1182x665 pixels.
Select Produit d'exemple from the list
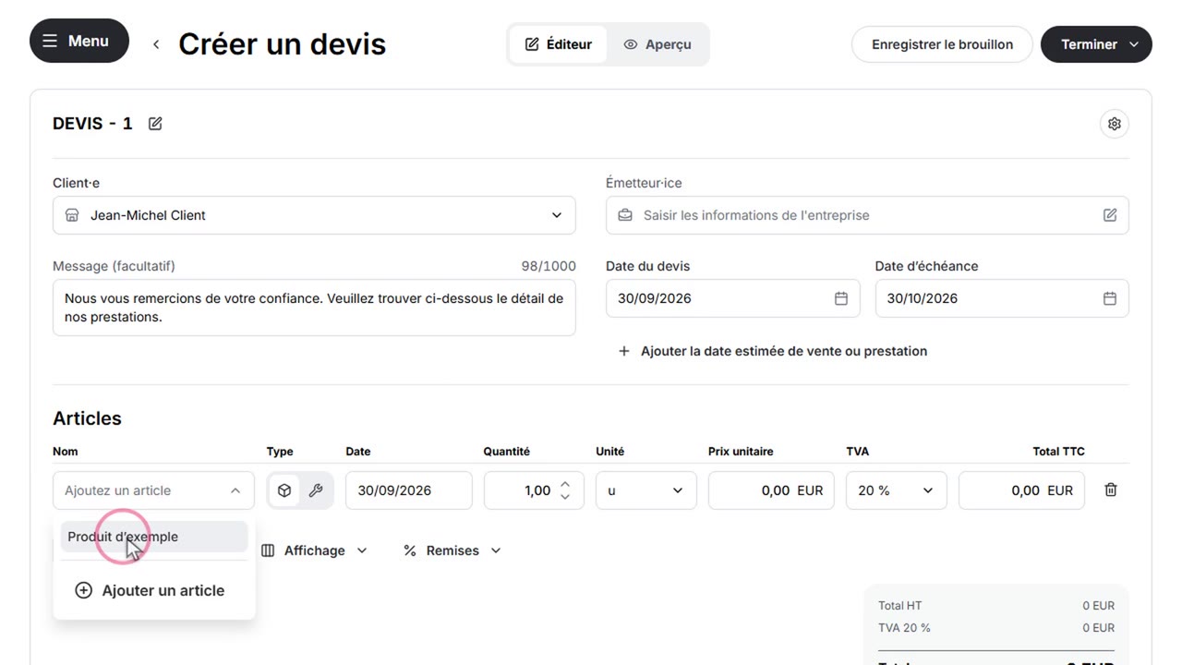(x=154, y=537)
